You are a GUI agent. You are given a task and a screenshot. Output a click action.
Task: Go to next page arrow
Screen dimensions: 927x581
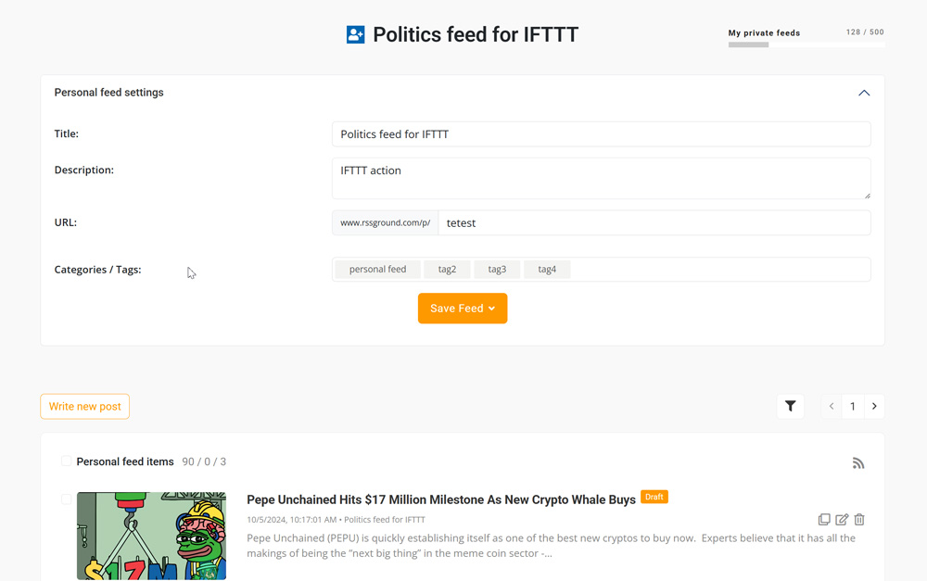(x=874, y=406)
